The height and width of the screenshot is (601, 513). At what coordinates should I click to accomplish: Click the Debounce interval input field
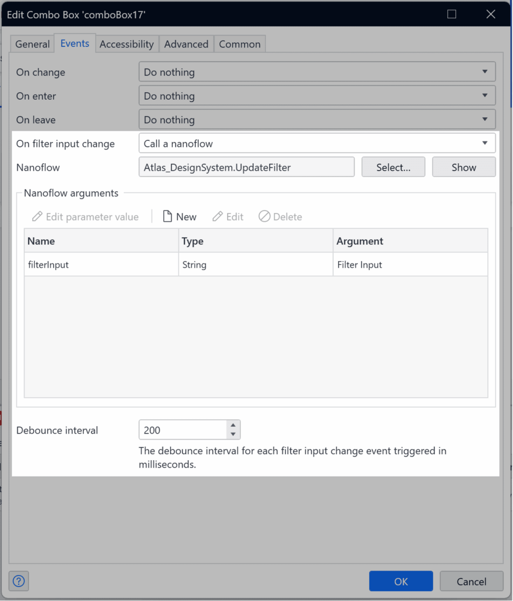[183, 430]
